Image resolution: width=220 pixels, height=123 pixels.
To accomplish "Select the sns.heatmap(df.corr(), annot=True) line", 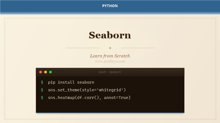I will pos(89,98).
